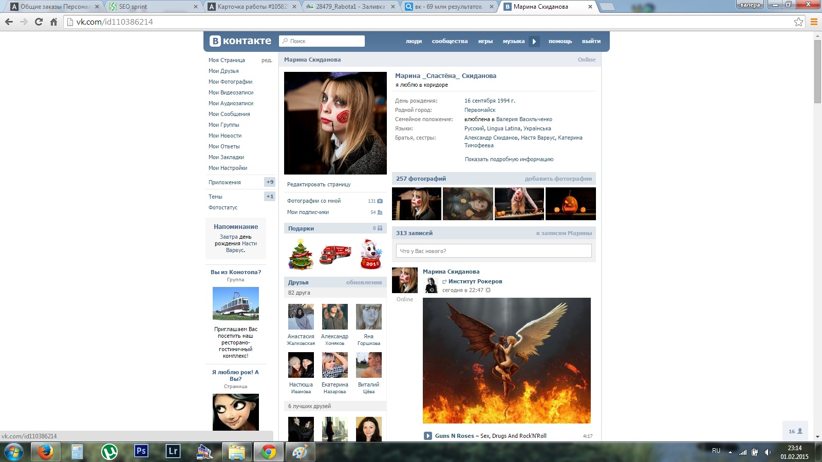Click the Поиск search field
The width and height of the screenshot is (822, 462).
pyautogui.click(x=322, y=41)
